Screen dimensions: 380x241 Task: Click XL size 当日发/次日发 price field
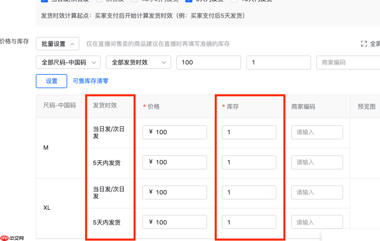(174, 192)
